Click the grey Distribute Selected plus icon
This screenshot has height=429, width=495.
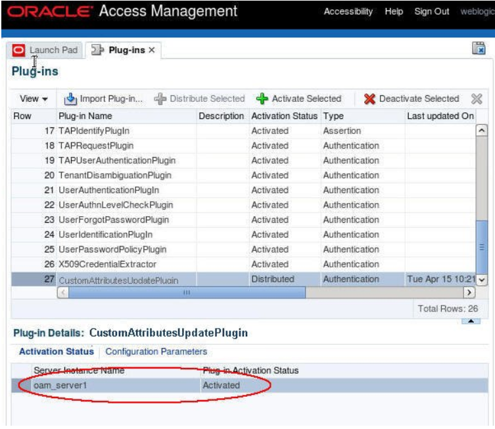pyautogui.click(x=160, y=99)
